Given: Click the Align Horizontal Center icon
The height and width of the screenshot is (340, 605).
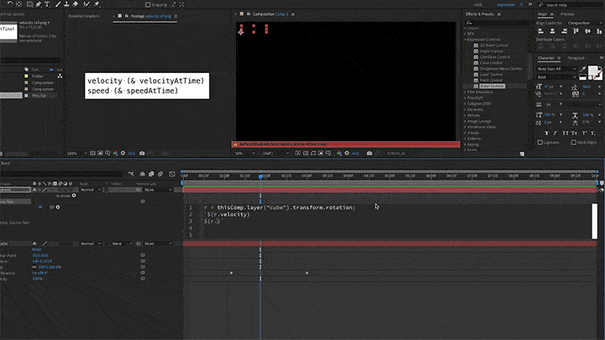Looking at the screenshot, I should pos(553,31).
